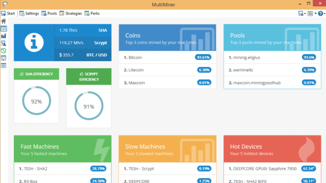Select the remote monitoring sidebar icon
Screen dimensions: 326x183
coord(3,58)
